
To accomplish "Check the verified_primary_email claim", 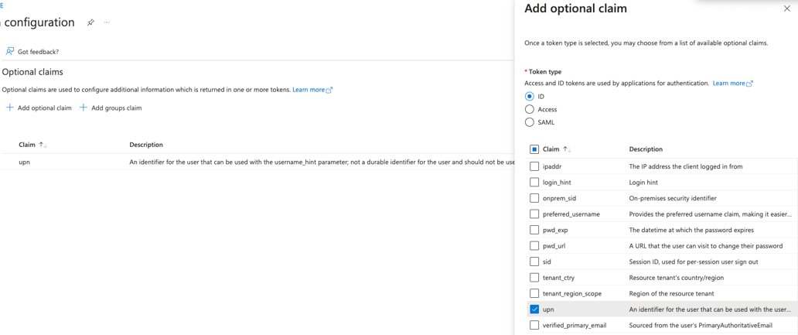I will click(x=534, y=325).
